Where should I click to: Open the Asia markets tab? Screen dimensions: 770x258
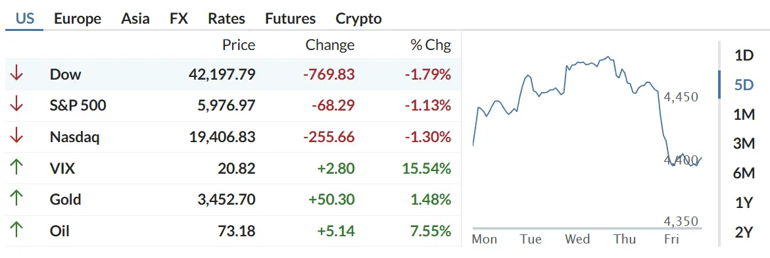(x=135, y=18)
